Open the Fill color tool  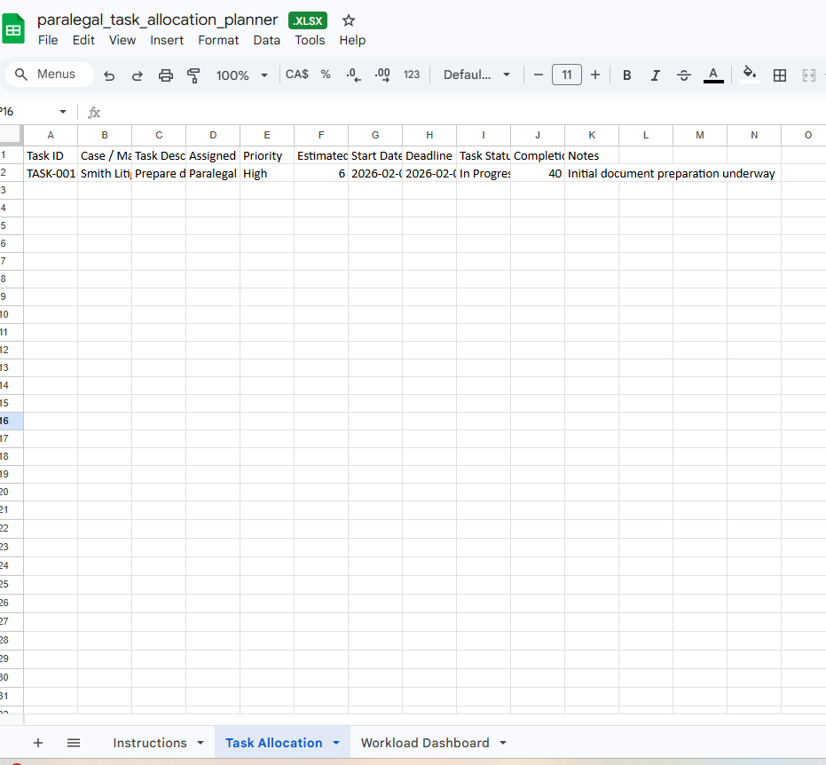coord(749,75)
